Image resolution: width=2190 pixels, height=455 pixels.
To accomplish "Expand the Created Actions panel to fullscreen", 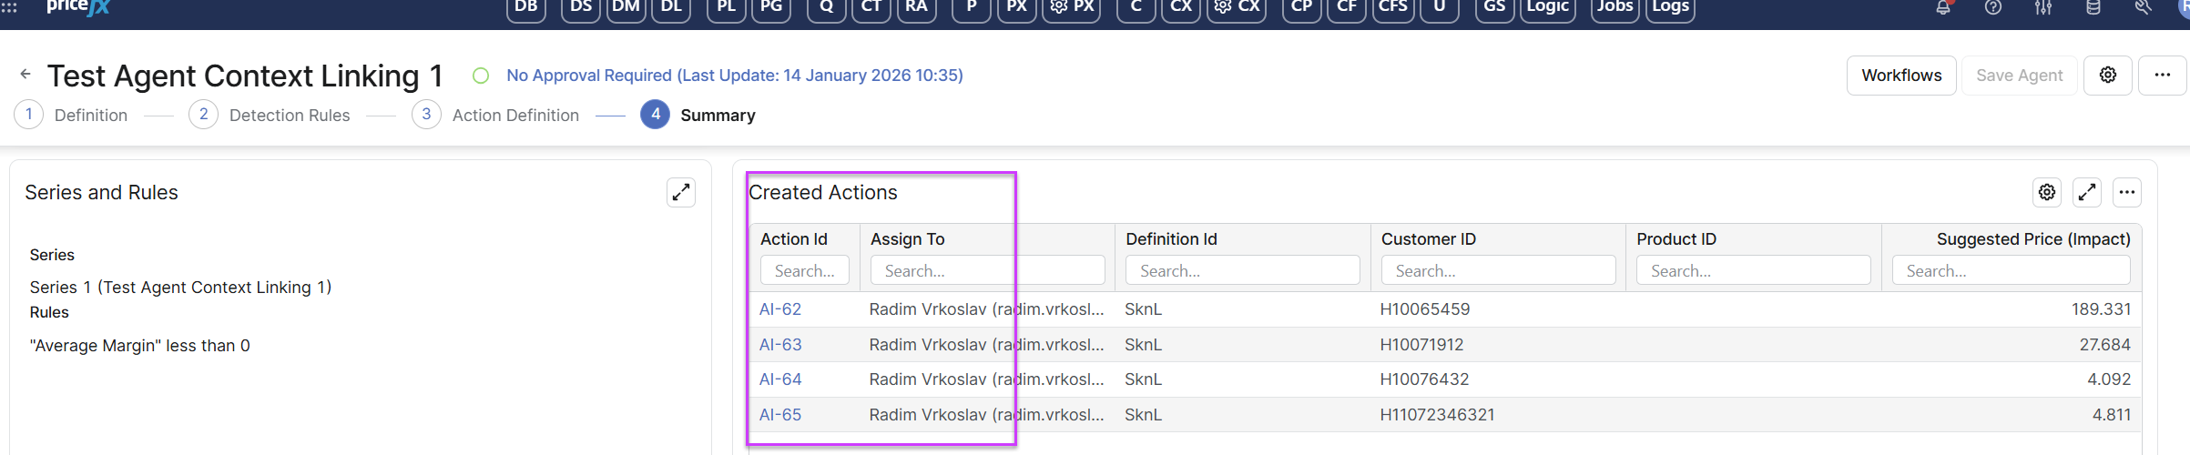I will (x=2087, y=192).
